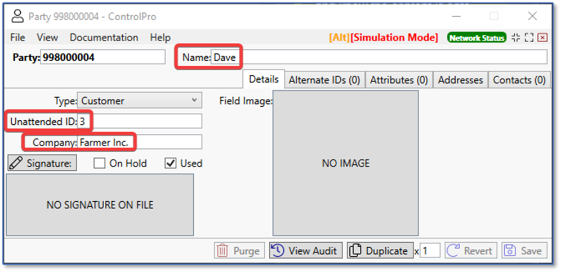
Task: Click the Purge trash button
Action: tap(239, 251)
